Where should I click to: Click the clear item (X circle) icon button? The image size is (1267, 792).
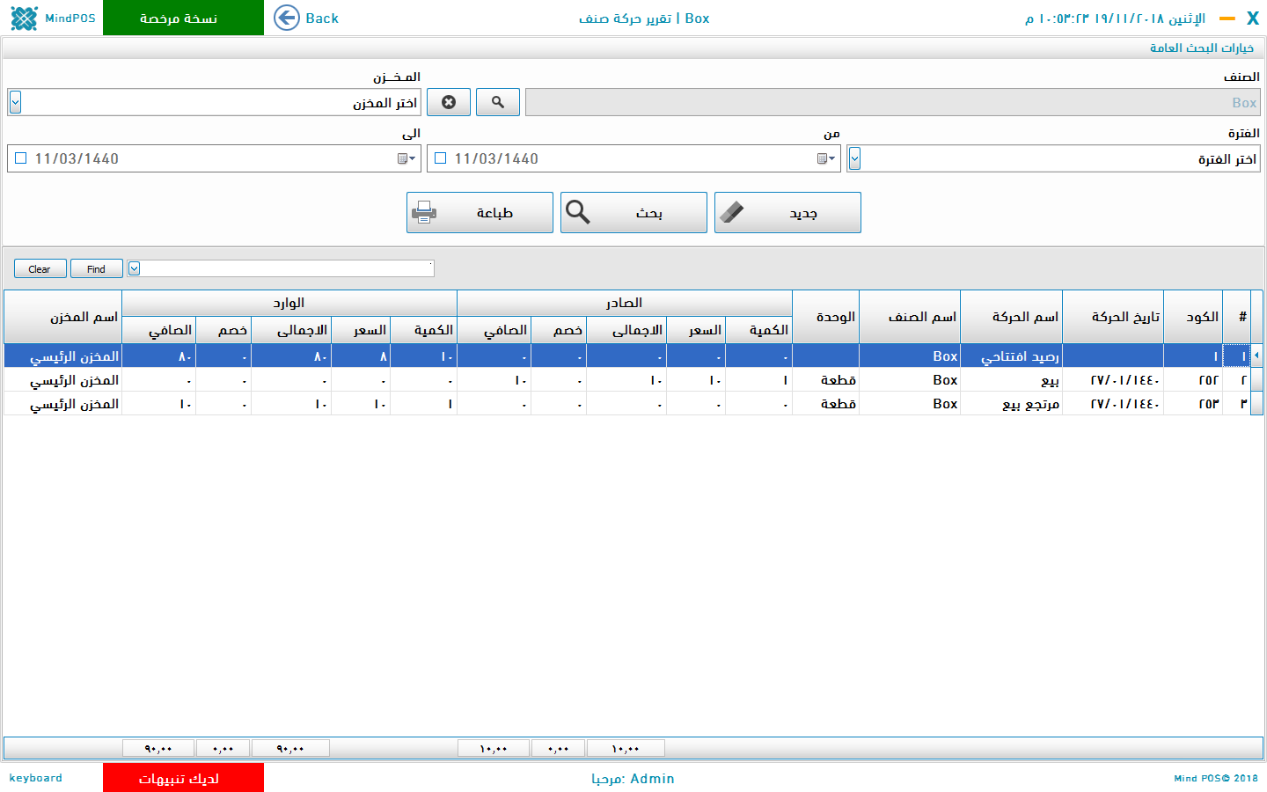tap(449, 102)
